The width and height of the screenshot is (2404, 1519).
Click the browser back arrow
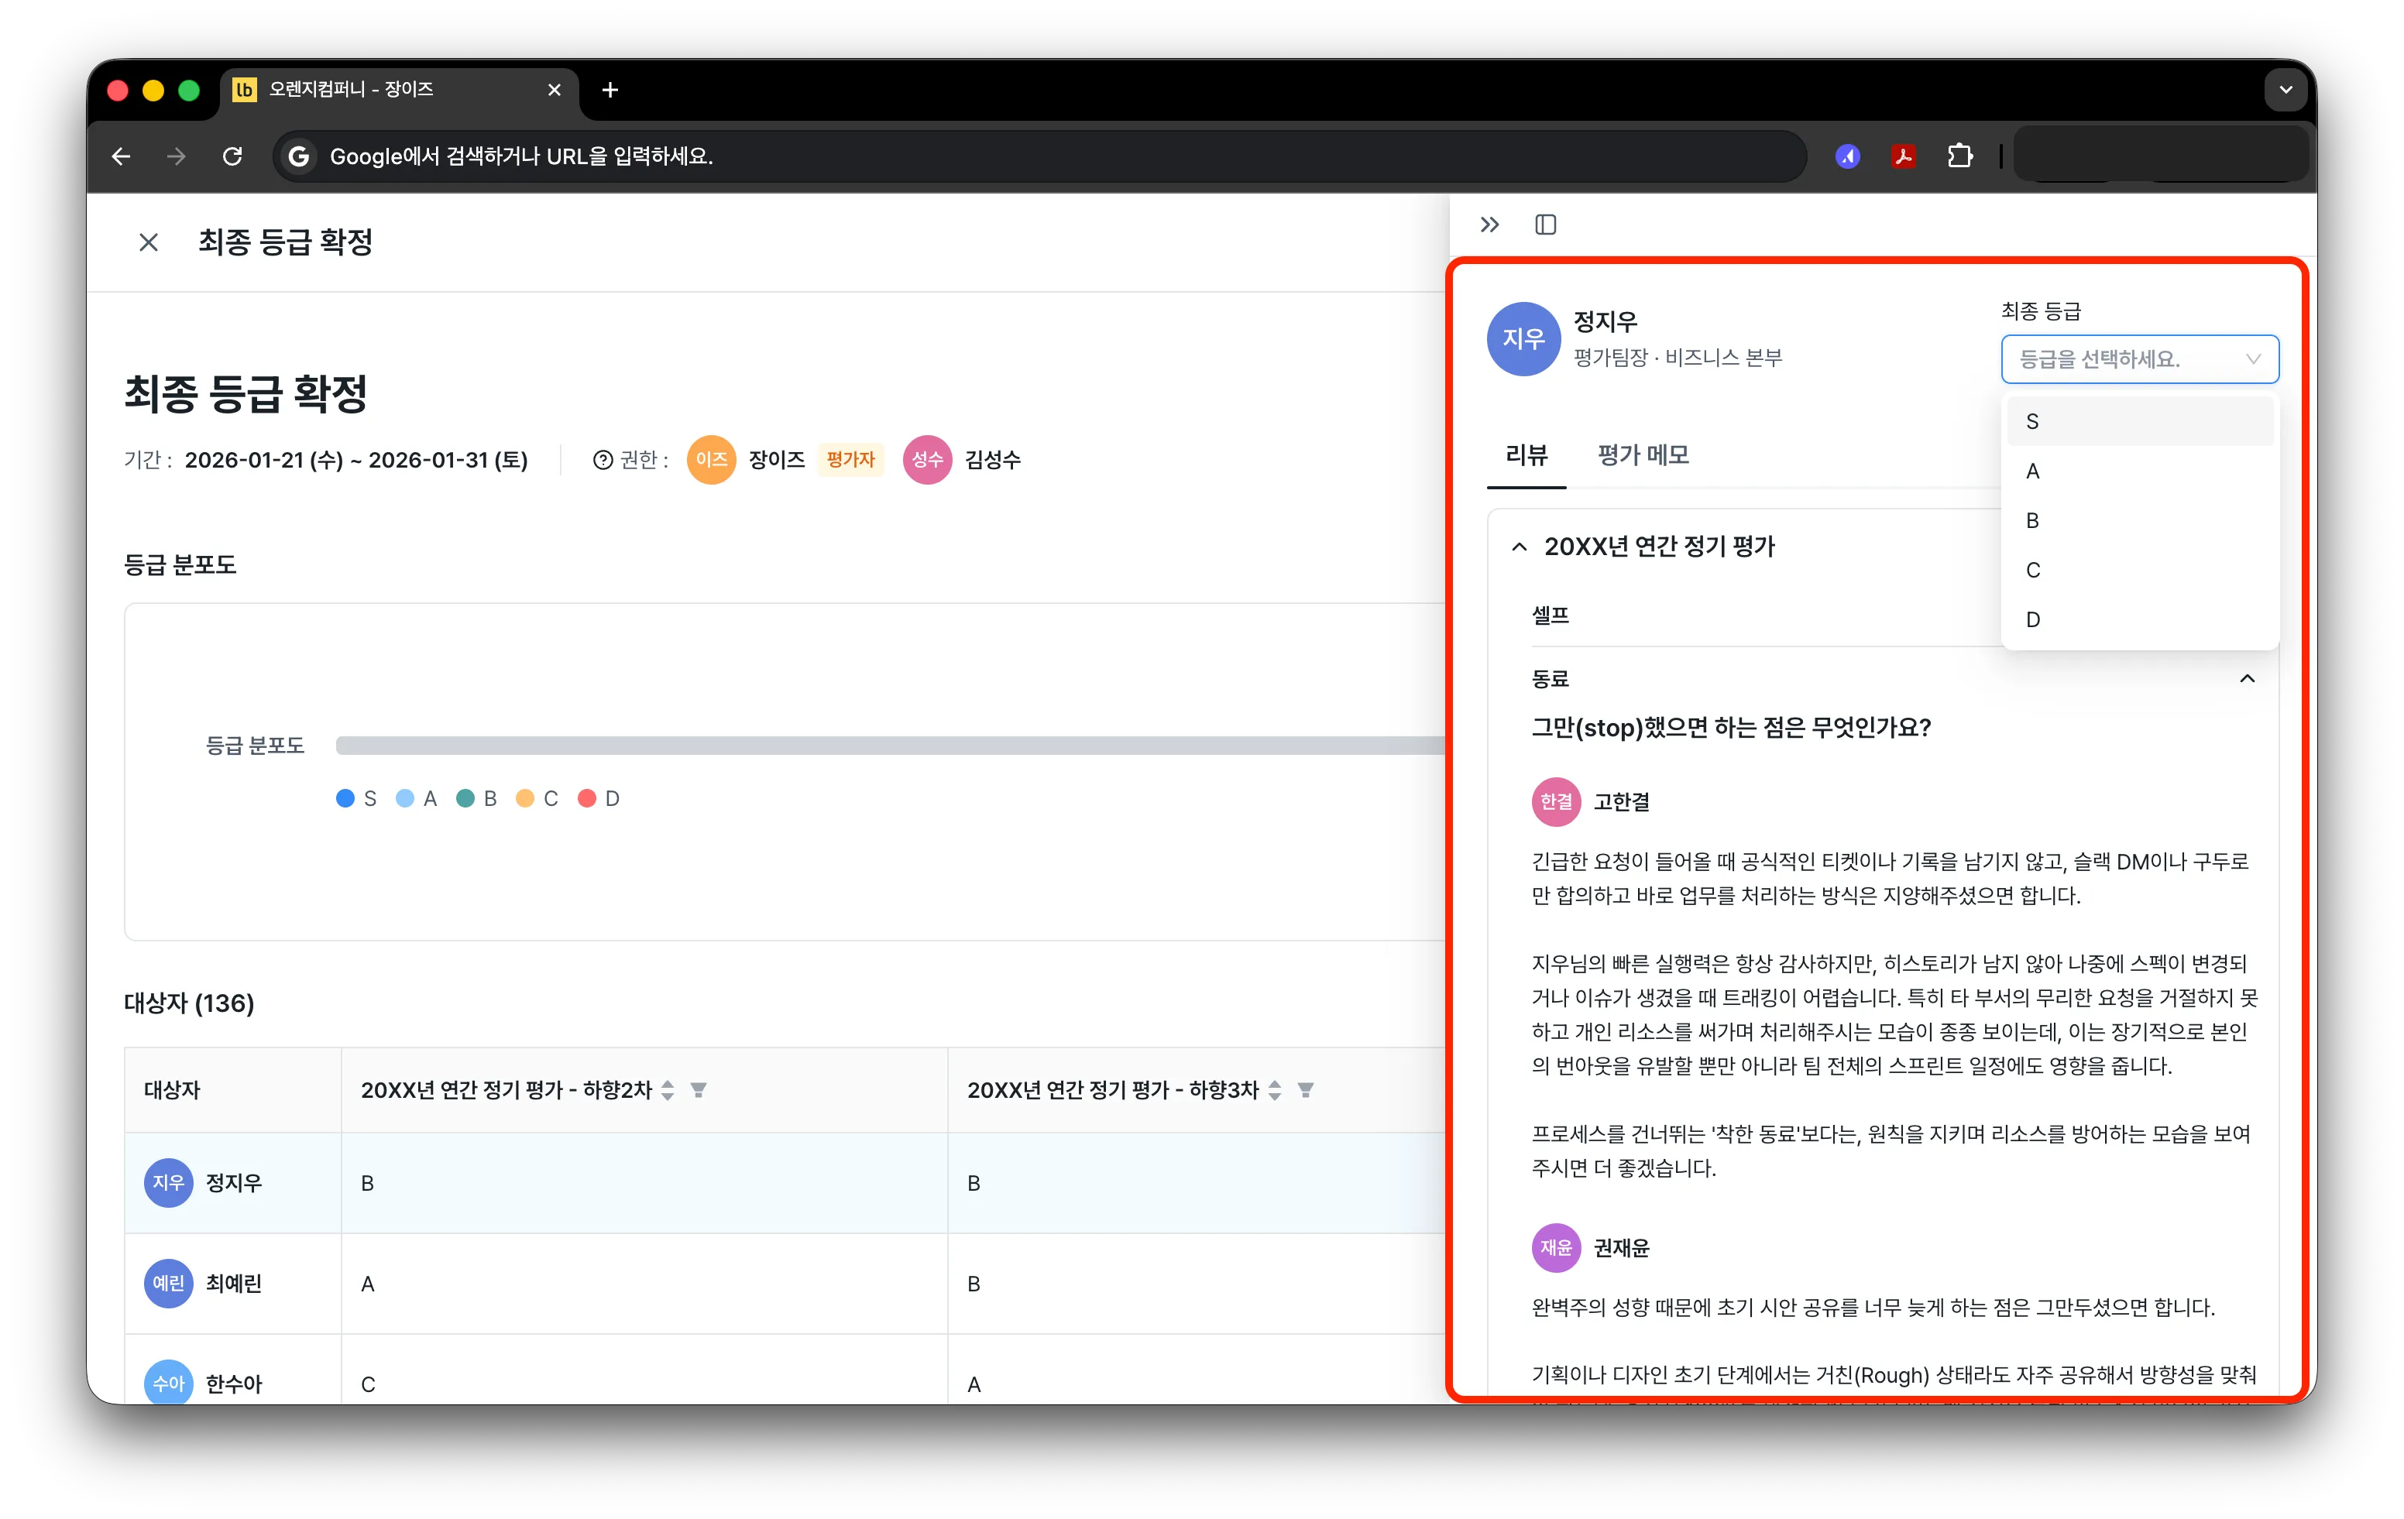121,156
